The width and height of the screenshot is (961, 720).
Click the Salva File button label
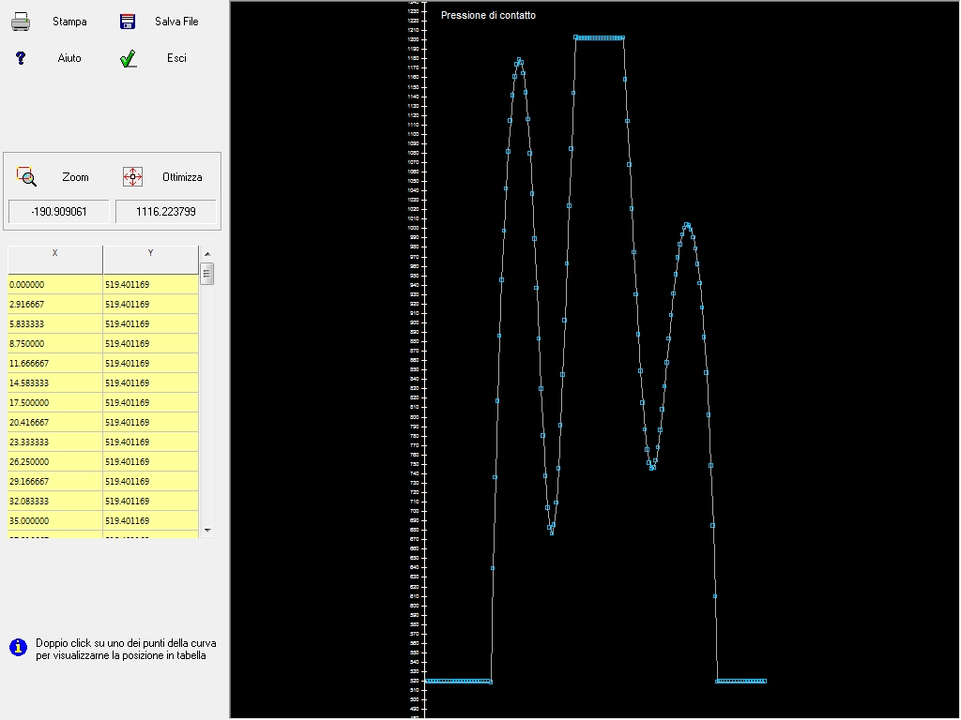click(176, 22)
